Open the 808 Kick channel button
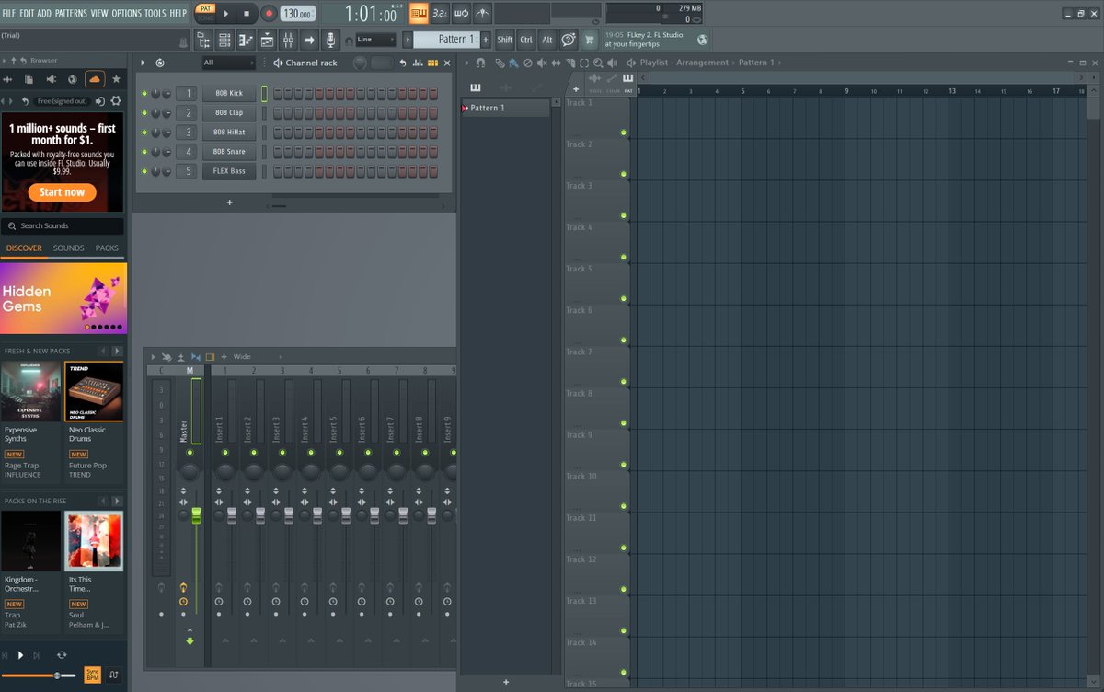 (229, 94)
